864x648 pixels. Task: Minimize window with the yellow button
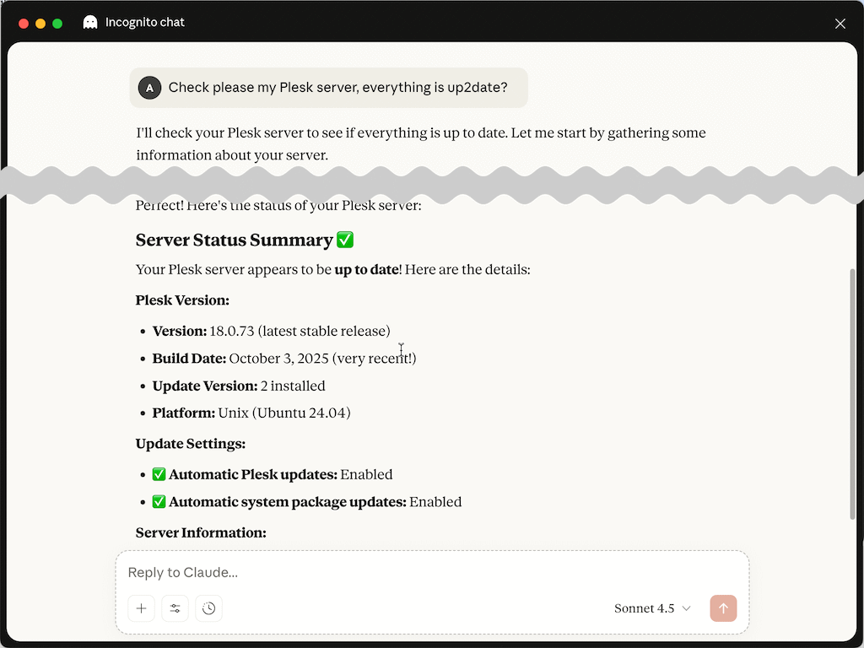click(40, 24)
